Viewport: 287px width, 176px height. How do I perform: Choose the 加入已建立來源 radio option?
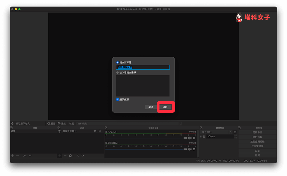point(118,72)
